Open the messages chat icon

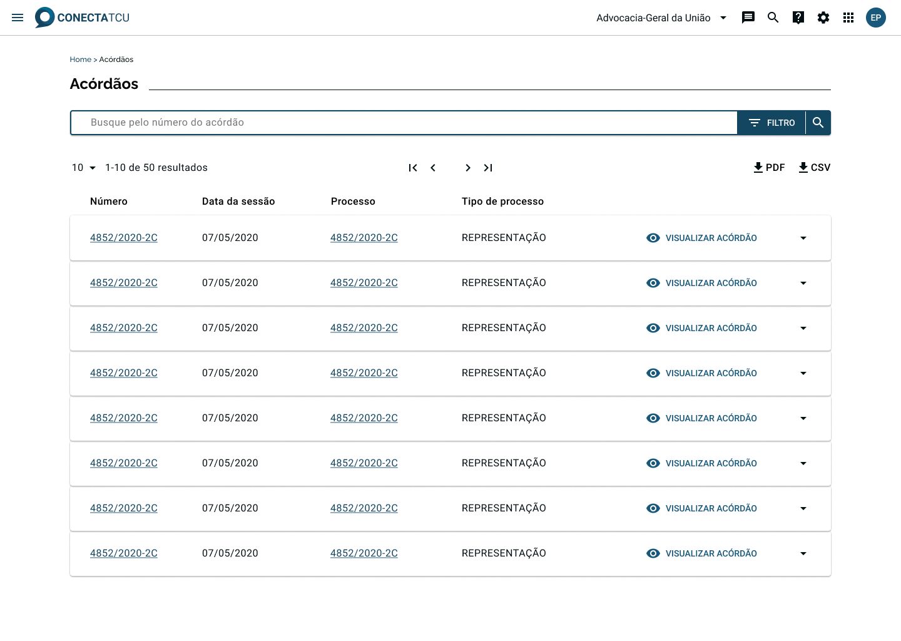748,18
